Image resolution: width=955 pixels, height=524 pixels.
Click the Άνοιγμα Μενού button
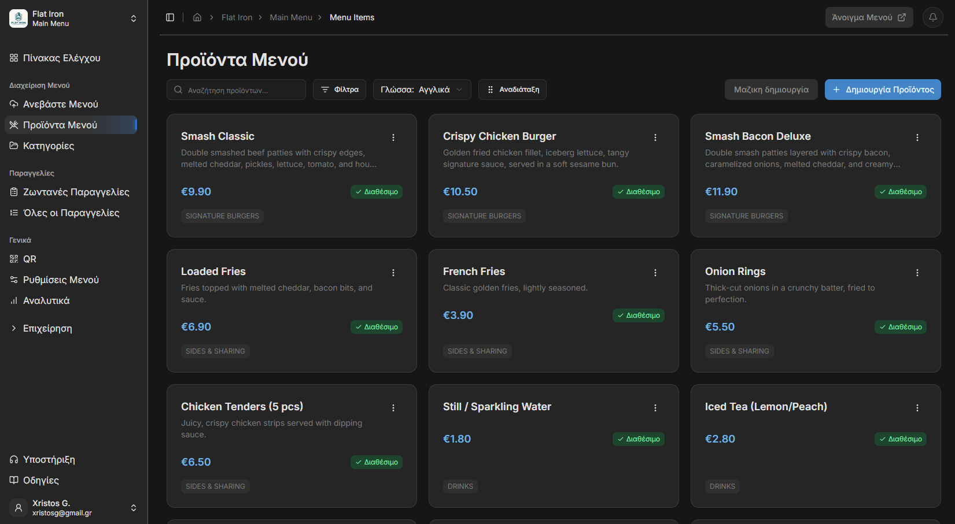pyautogui.click(x=869, y=17)
